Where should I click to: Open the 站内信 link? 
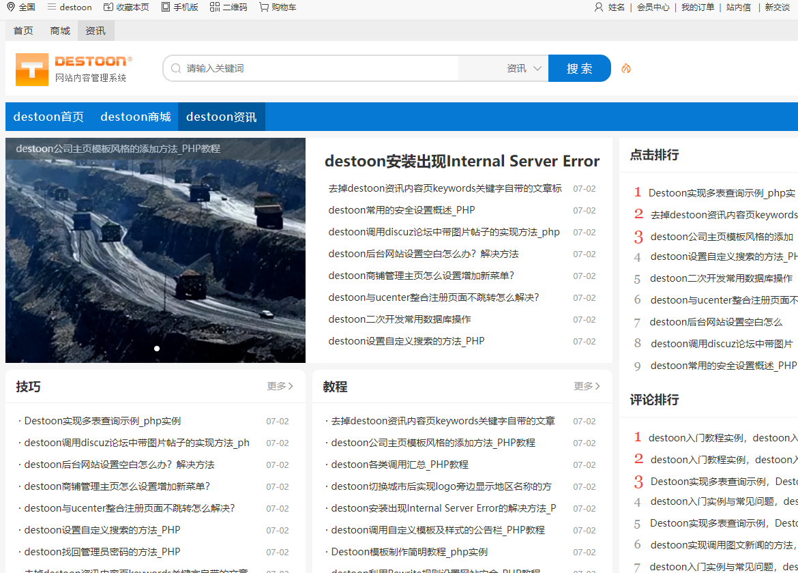coord(739,7)
